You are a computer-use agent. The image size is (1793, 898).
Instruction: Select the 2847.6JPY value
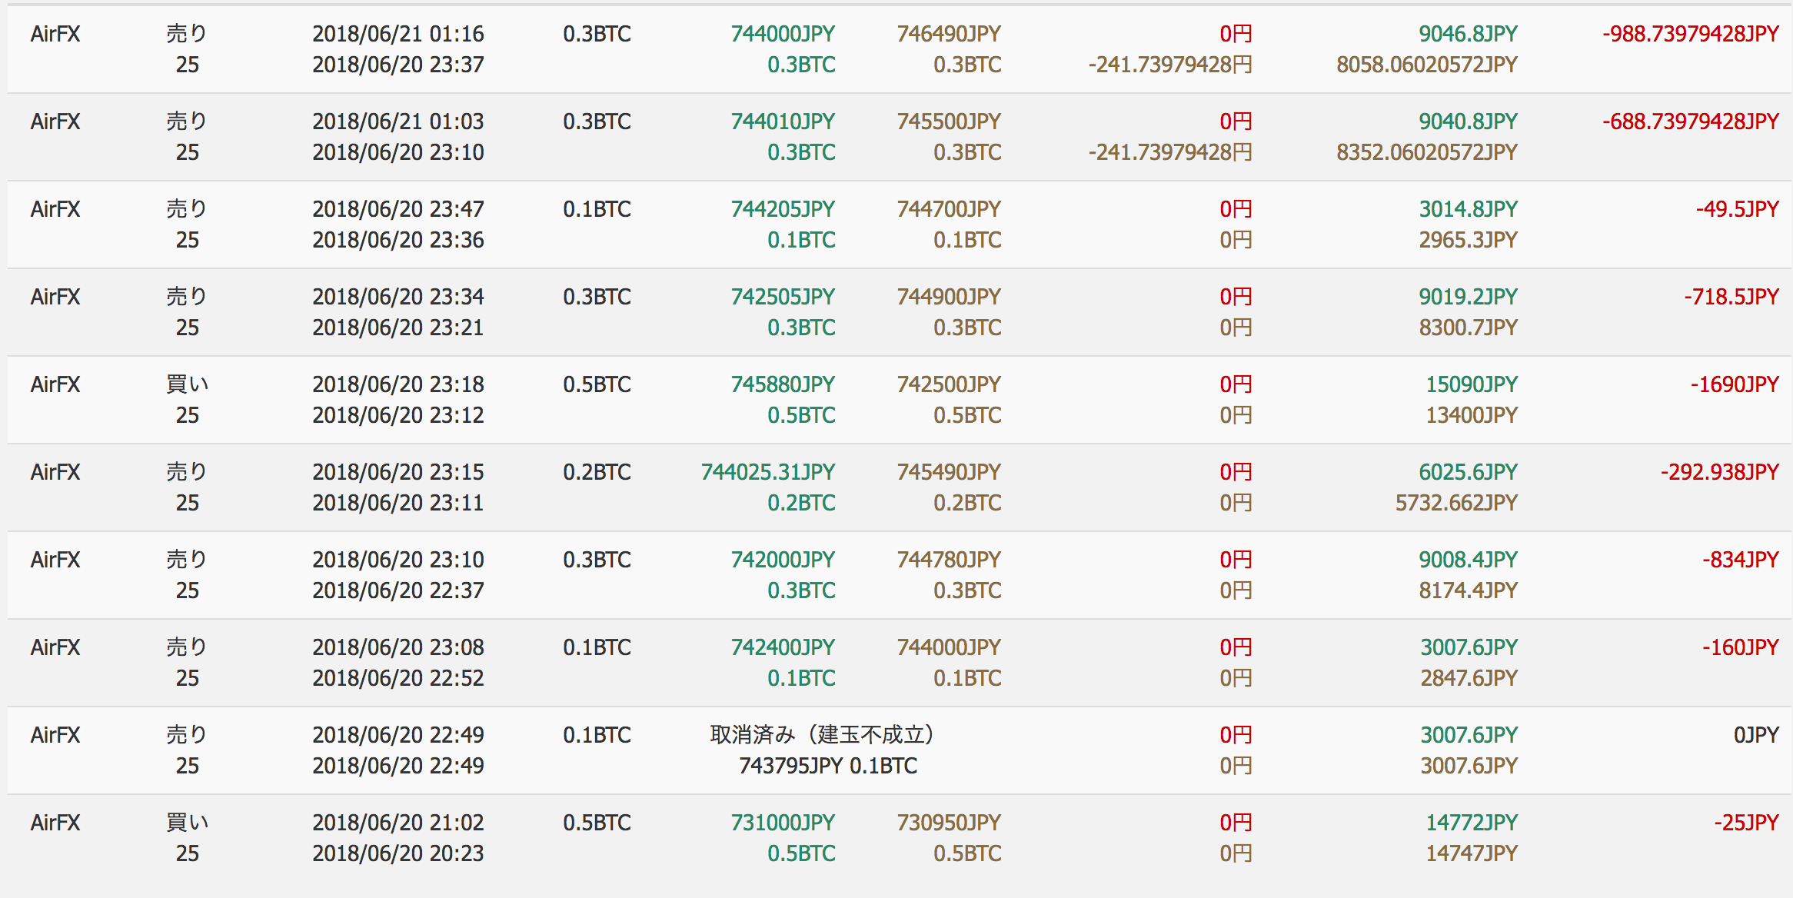click(x=1469, y=678)
